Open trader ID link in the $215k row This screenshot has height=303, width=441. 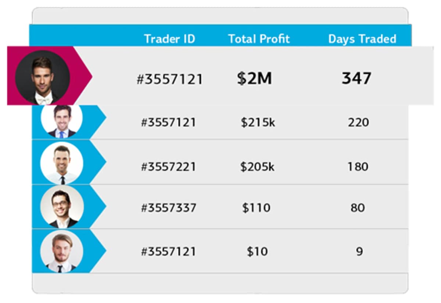coord(169,122)
